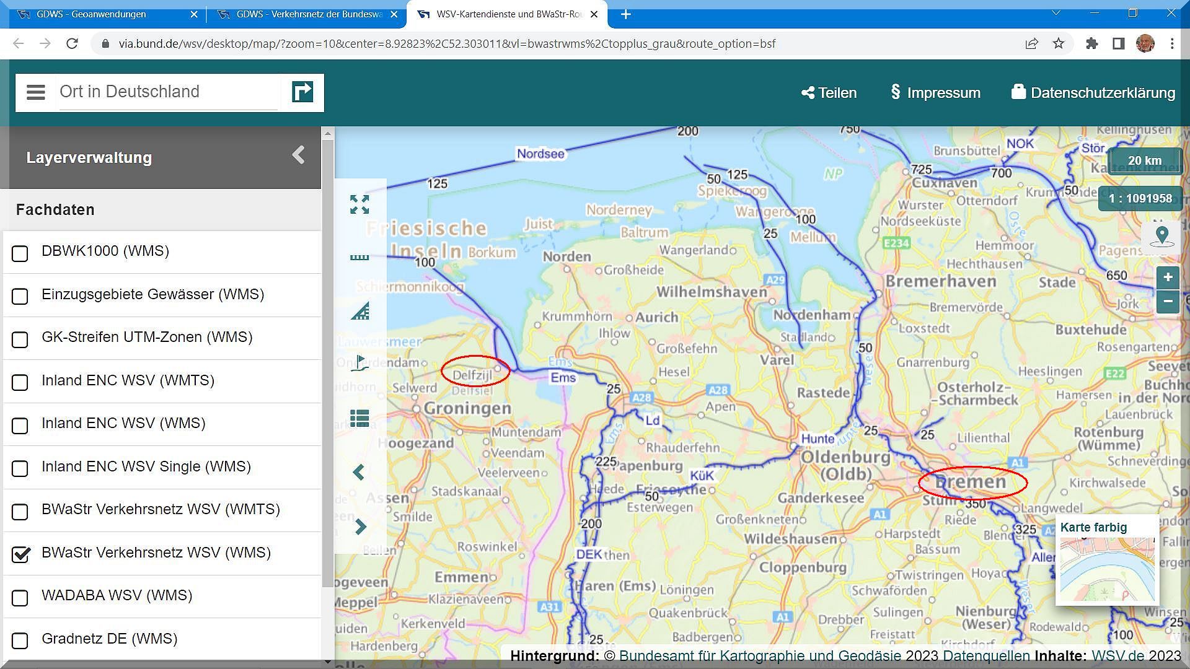Zoom in with the plus button

click(x=1168, y=277)
